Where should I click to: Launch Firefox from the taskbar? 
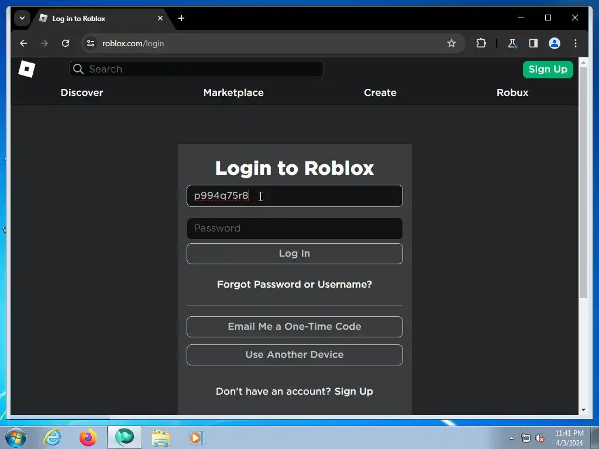coord(88,437)
